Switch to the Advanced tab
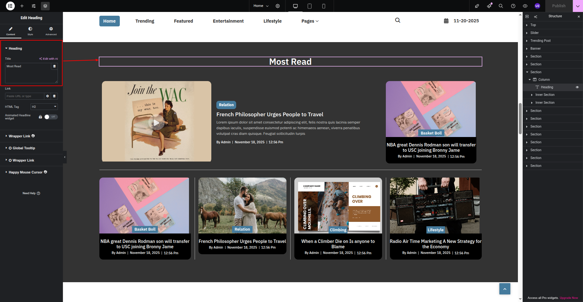This screenshot has width=583, height=302. [51, 31]
